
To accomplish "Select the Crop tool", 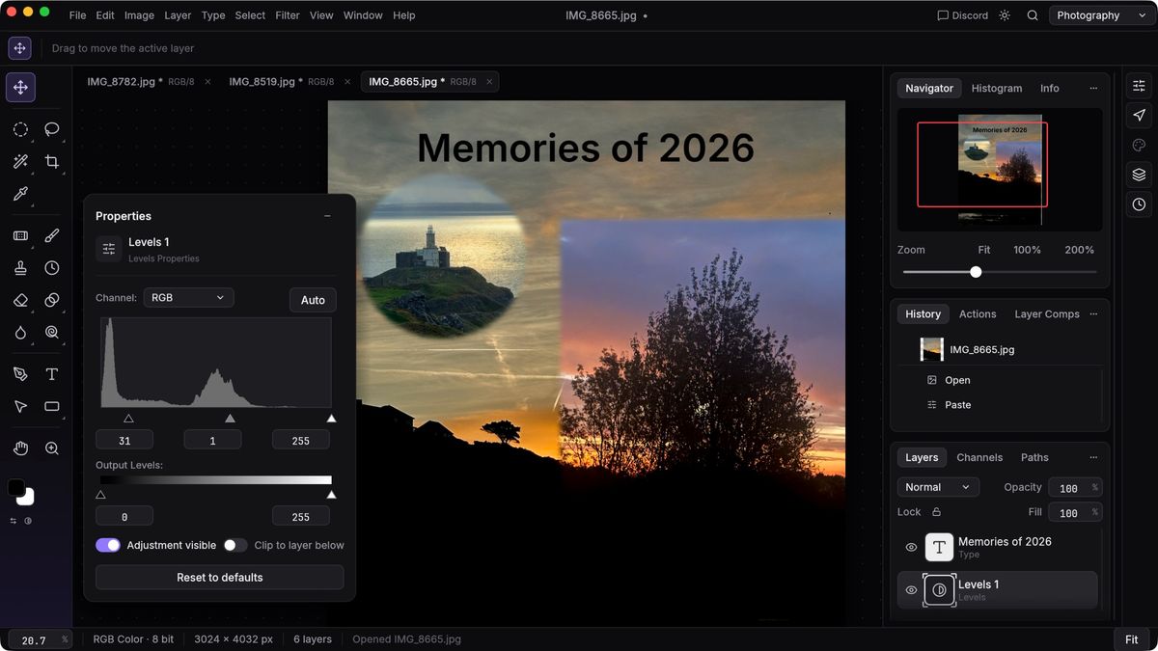I will click(x=52, y=162).
